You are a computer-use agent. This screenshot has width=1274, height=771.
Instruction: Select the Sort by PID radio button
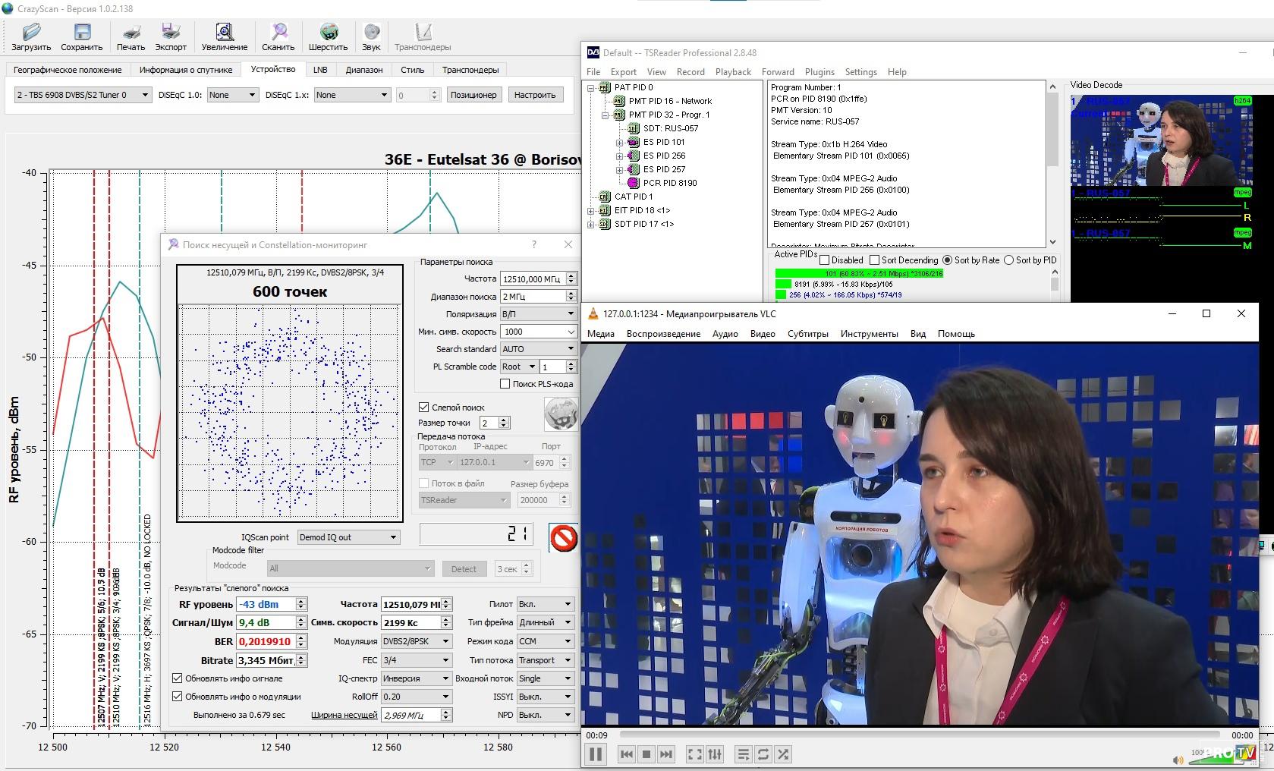[x=1008, y=260]
